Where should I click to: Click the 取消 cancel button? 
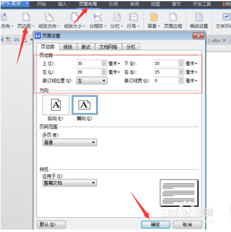187,224
